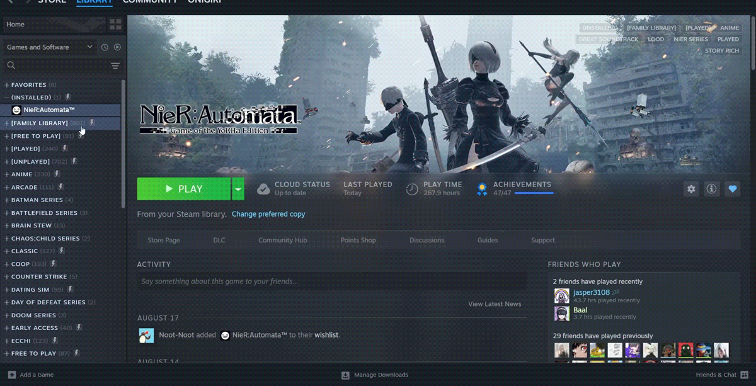Switch to LIBRARY in top navigation
The height and width of the screenshot is (386, 756).
click(x=94, y=2)
